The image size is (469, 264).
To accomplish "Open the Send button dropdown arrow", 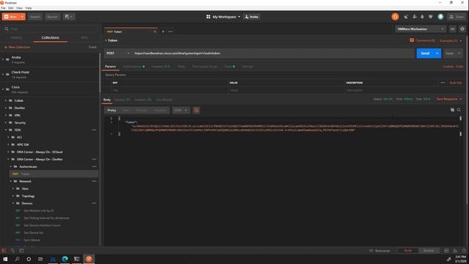I will click(437, 54).
